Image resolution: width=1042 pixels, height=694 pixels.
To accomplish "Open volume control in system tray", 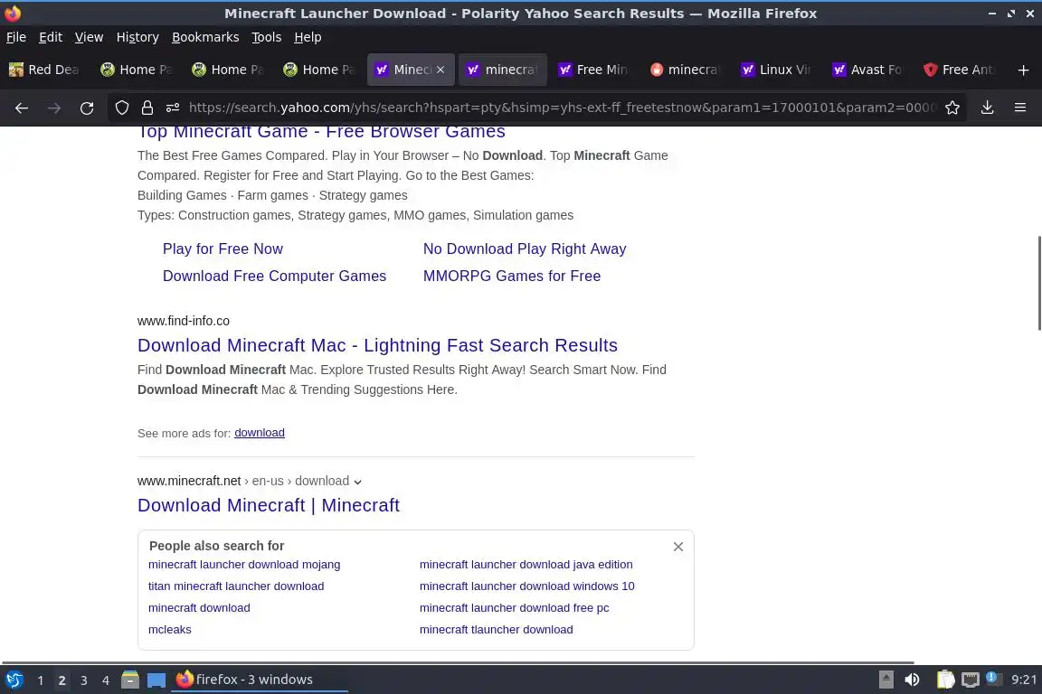I will click(912, 680).
